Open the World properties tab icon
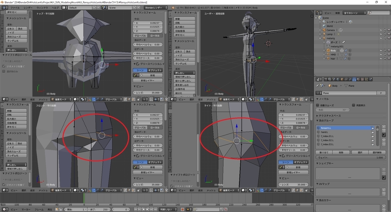 coord(338,79)
